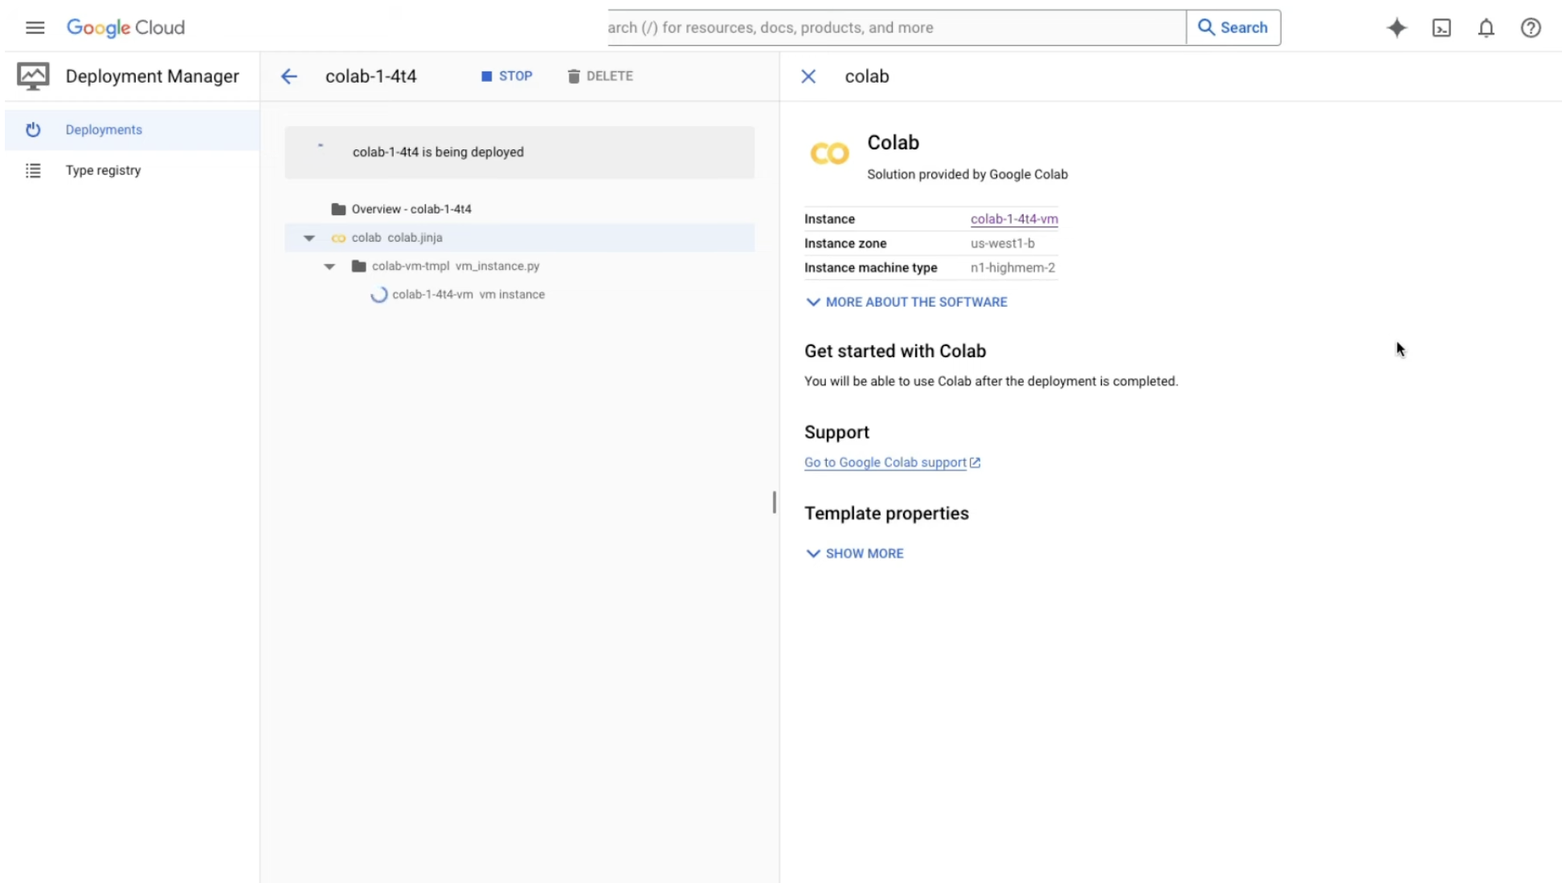
Task: Click the Deployment Manager monitor icon
Action: click(x=33, y=76)
